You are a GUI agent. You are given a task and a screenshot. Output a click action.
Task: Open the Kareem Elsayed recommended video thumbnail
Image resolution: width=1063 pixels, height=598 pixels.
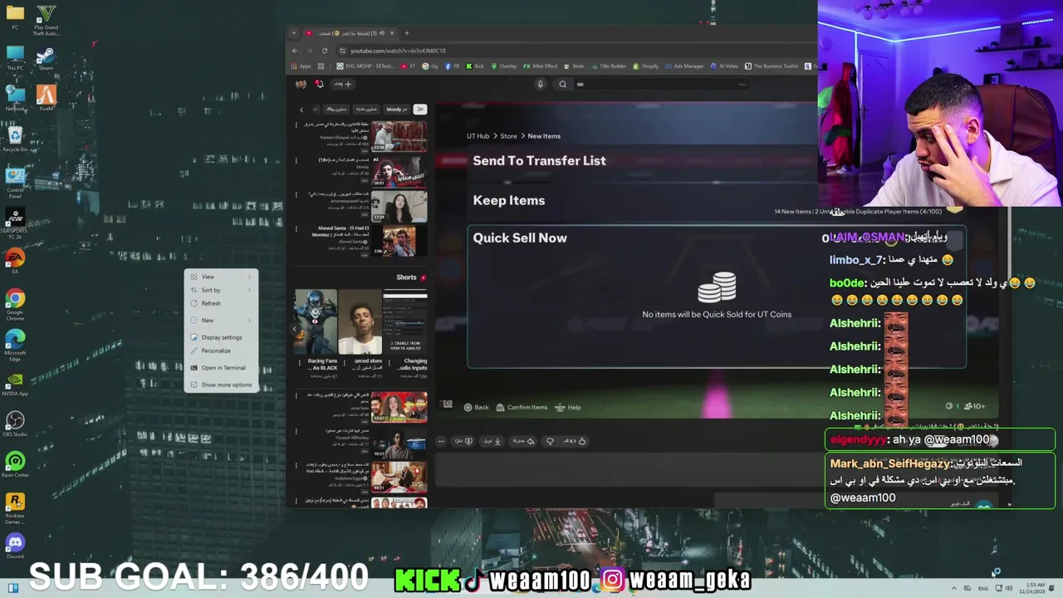(399, 136)
